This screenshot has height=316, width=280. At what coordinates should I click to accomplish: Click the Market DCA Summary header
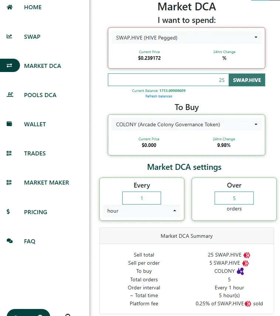click(x=187, y=236)
